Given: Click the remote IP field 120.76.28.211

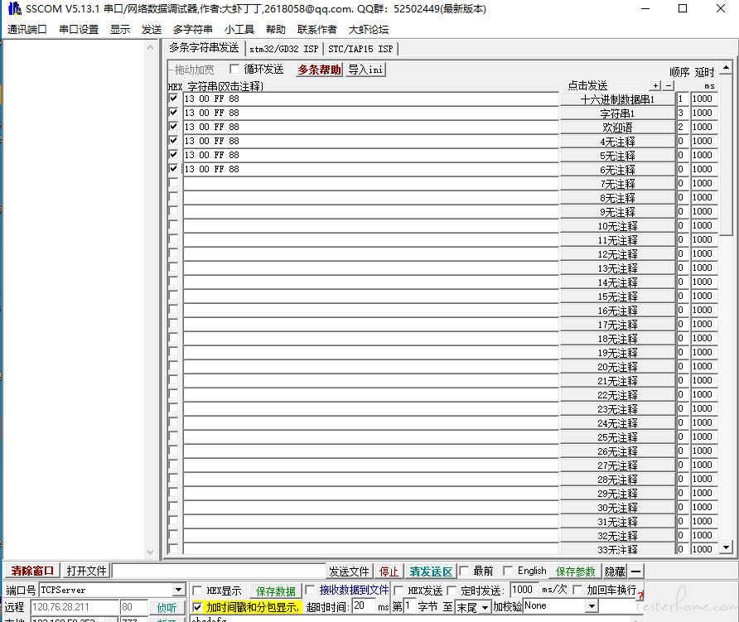Looking at the screenshot, I should tap(75, 607).
